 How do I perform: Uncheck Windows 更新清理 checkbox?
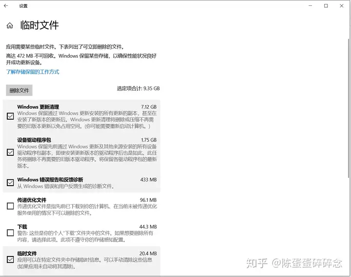10,116
